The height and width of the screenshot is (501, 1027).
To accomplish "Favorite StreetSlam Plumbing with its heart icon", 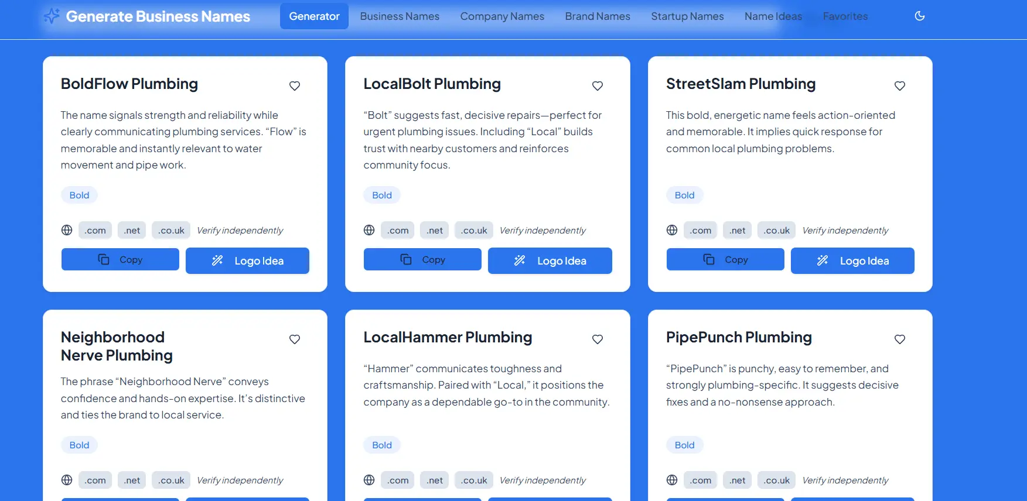I will pos(900,86).
